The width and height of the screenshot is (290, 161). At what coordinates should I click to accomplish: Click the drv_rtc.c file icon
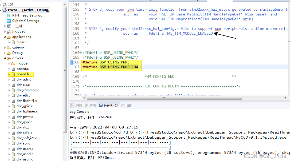pyautogui.click(x=13, y=128)
